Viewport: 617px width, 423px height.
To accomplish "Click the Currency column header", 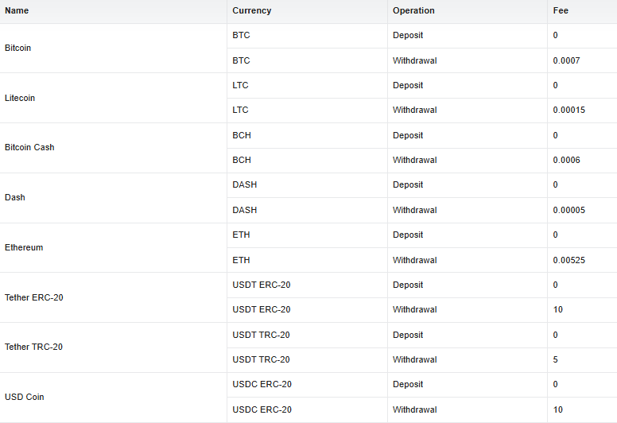I will (252, 11).
